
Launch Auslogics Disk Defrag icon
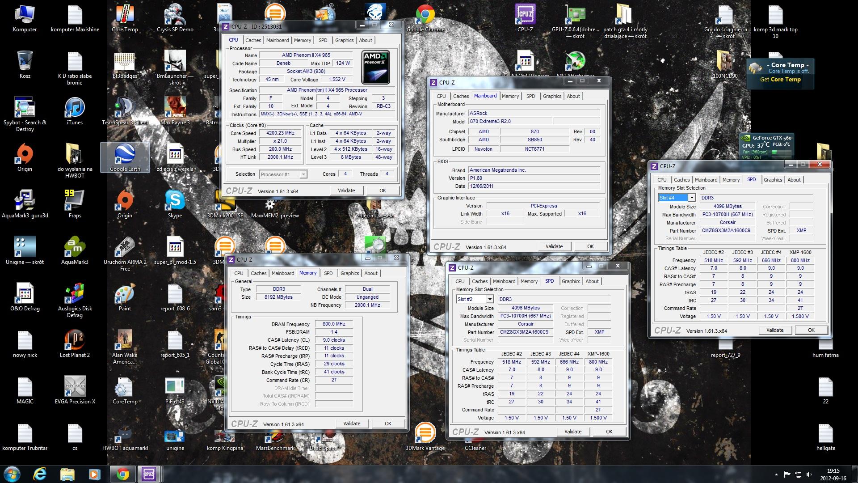pyautogui.click(x=75, y=301)
